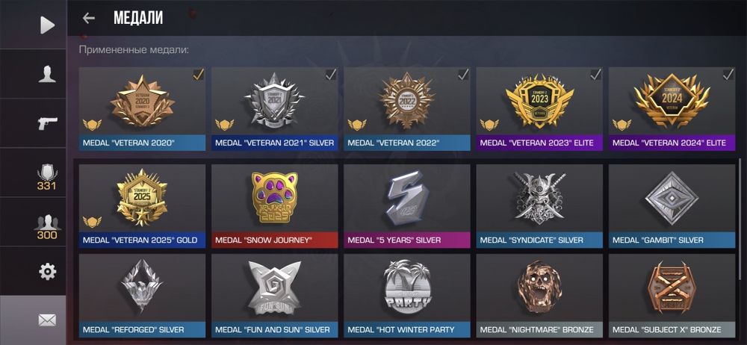Open the profile silhouette icon
Image resolution: width=747 pixels, height=345 pixels.
(x=47, y=74)
